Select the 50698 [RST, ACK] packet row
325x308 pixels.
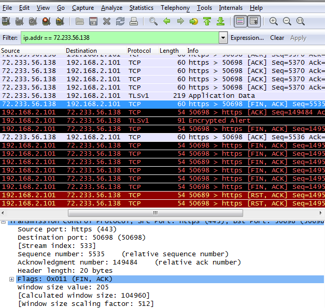click(x=163, y=203)
